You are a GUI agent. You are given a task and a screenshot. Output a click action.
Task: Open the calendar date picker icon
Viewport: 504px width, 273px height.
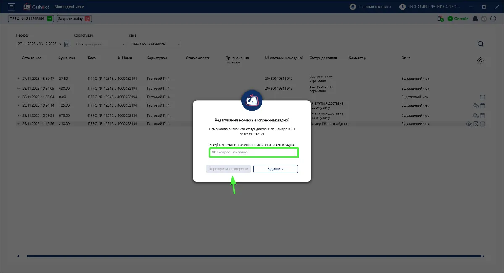tap(66, 44)
